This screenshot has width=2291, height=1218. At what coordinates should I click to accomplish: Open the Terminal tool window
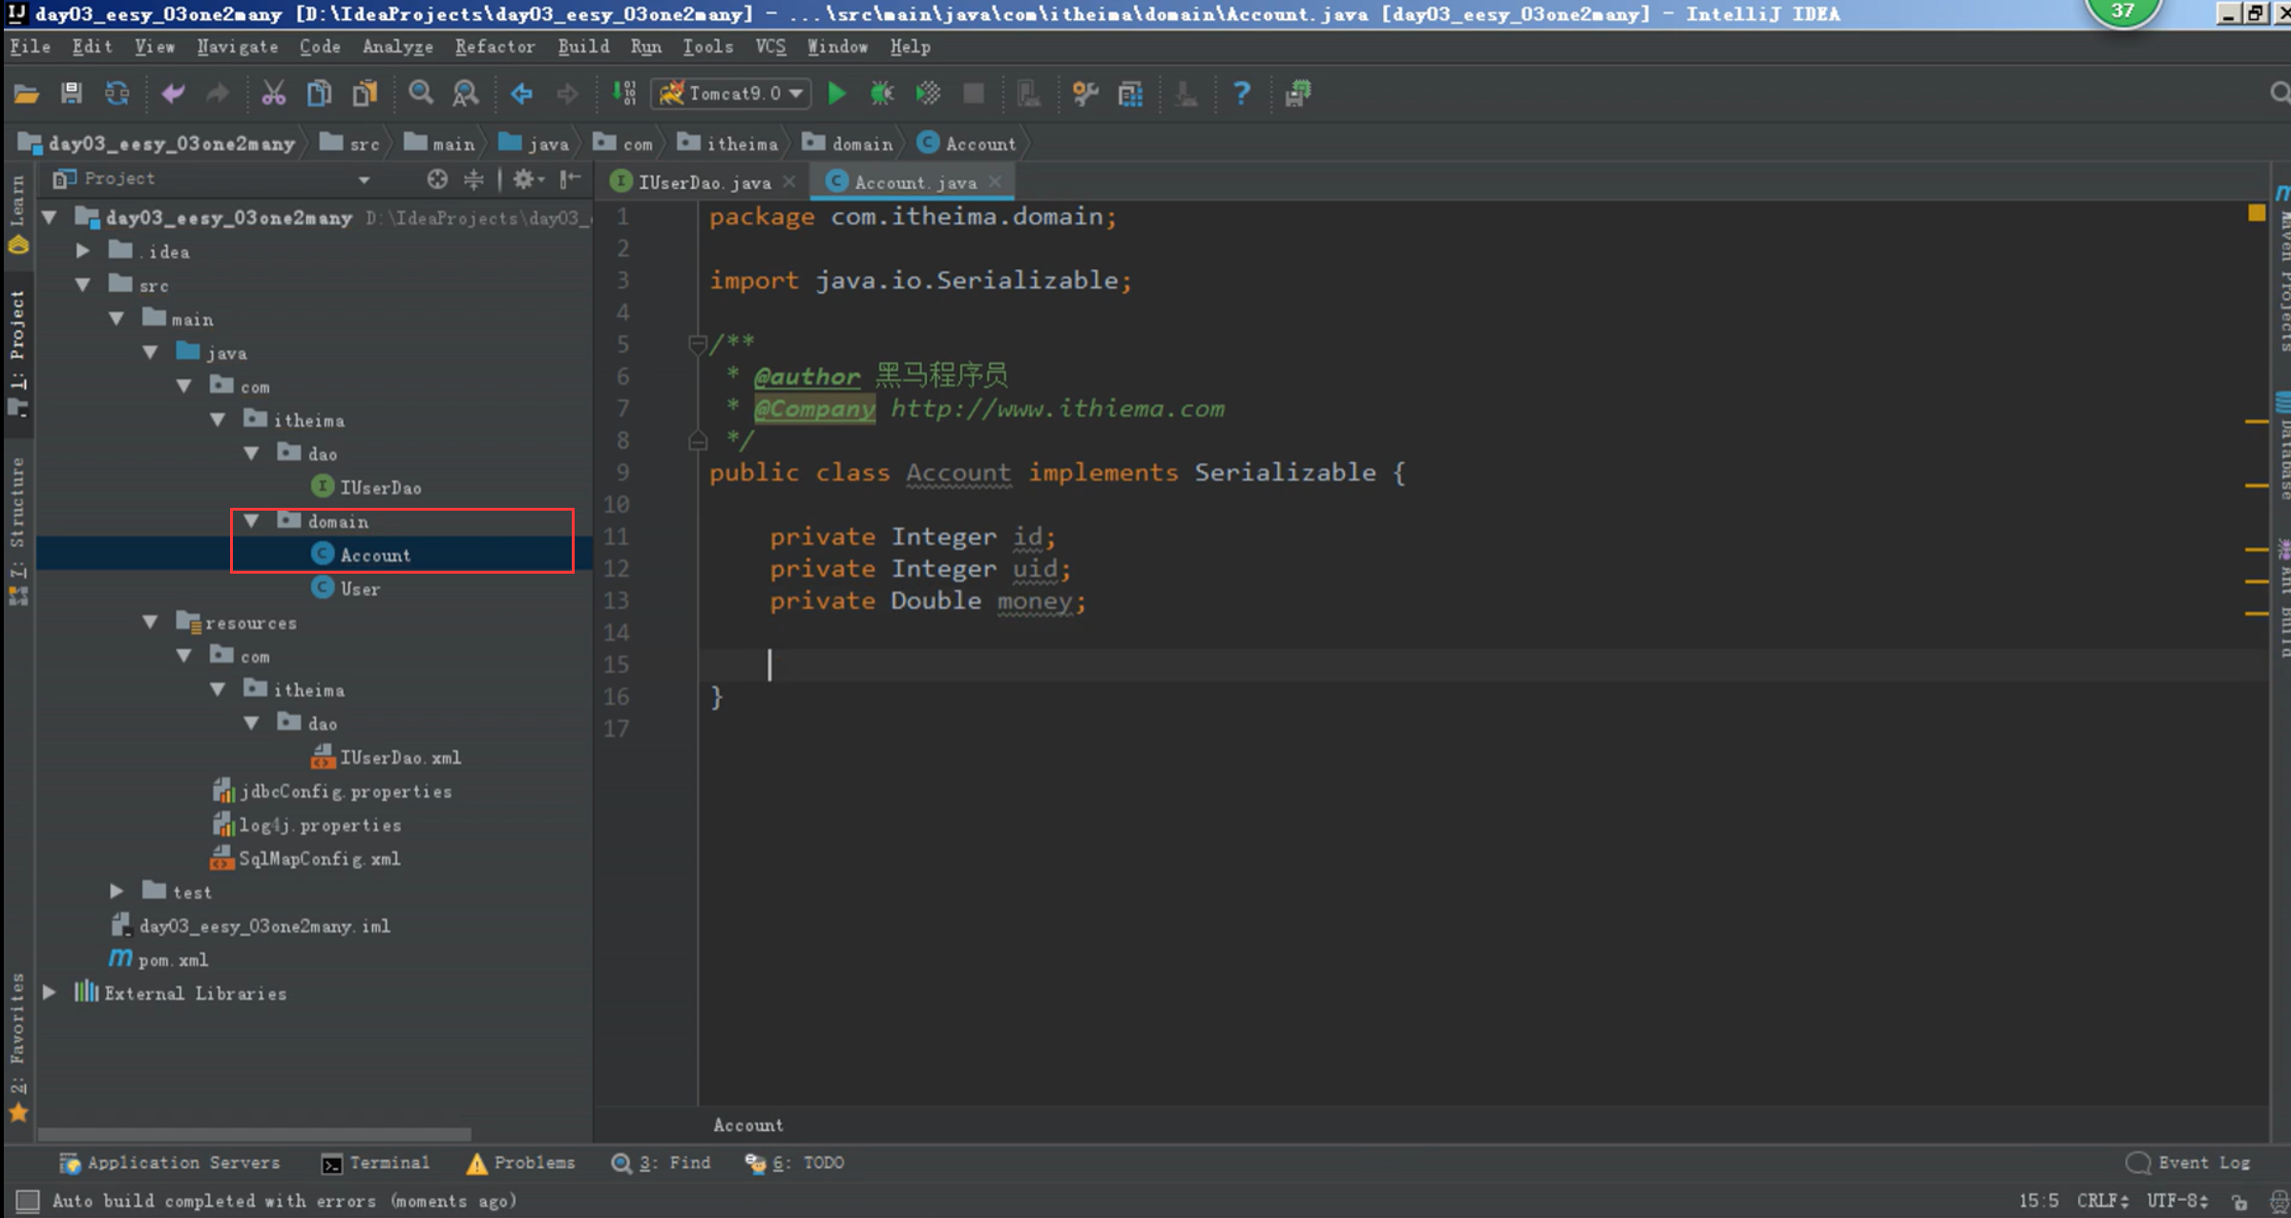coord(376,1163)
